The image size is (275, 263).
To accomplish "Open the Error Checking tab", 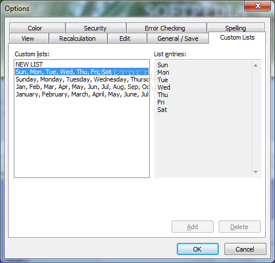I will pyautogui.click(x=166, y=28).
